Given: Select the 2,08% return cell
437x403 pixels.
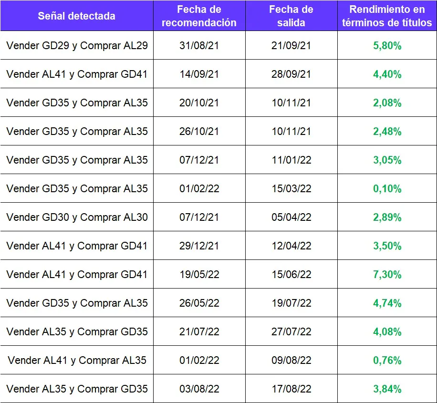Looking at the screenshot, I should click(387, 103).
